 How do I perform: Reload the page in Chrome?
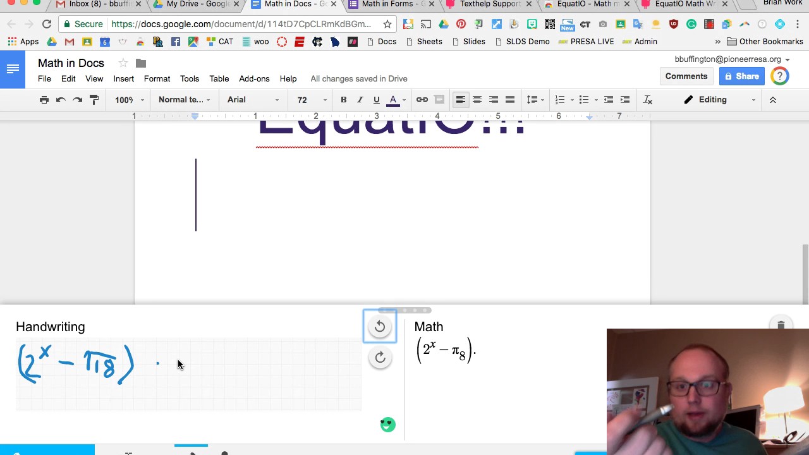47,24
